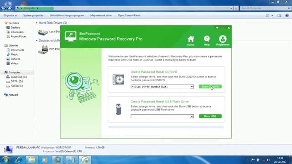Expand the CD/DVD drive selection dropdown
This screenshot has height=164, width=292.
(192, 87)
